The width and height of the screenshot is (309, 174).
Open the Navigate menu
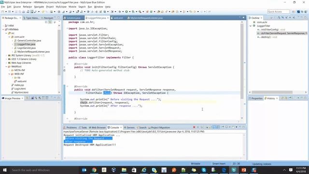click(39, 7)
